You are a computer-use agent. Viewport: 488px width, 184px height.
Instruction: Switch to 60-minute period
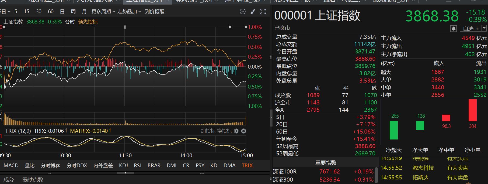51,12
